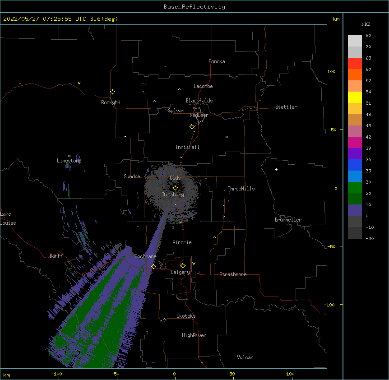Viewport: 389px width, 380px height.
Task: Click the dBZ legend heading
Action: coord(366,24)
